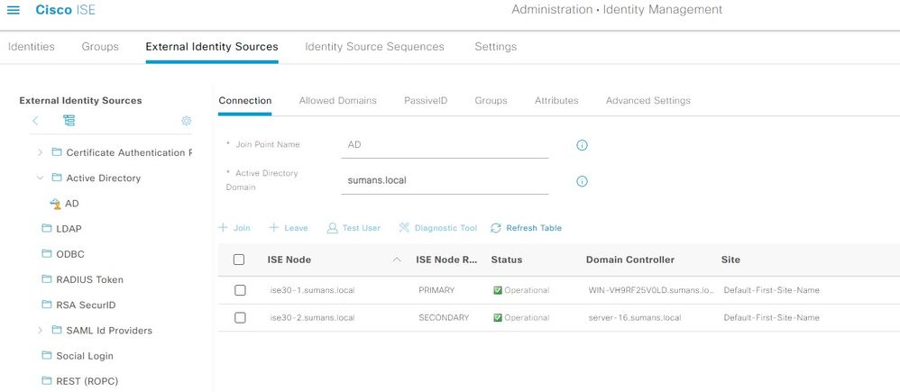900x392 pixels.
Task: Click the Active Directory Domain input field
Action: click(445, 180)
